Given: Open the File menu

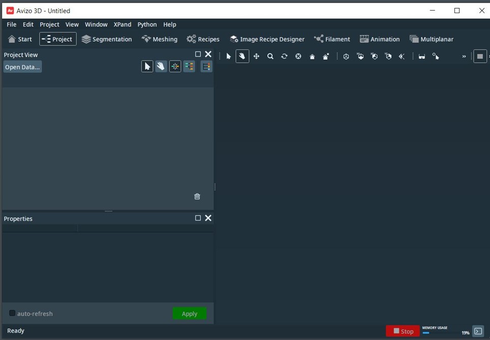Looking at the screenshot, I should click(12, 24).
